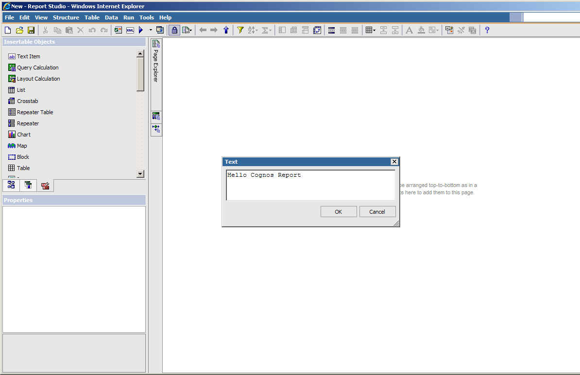Open the Insert Table grid dropdown

371,30
